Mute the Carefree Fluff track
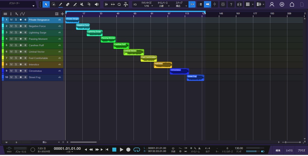Screen dimensions: 308x156 point(11,45)
